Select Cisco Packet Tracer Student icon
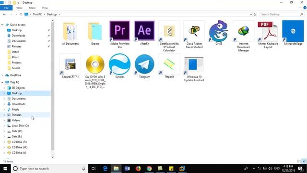Image resolution: width=307 pixels, height=173 pixels. [x=194, y=35]
